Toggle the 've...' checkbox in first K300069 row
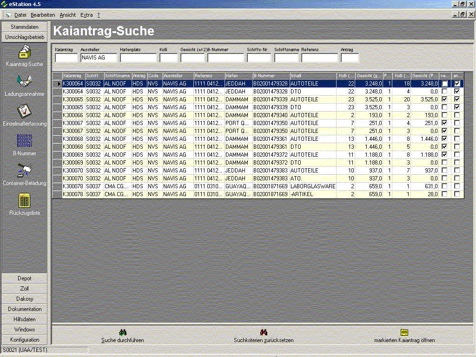The image size is (476, 357). [x=445, y=155]
